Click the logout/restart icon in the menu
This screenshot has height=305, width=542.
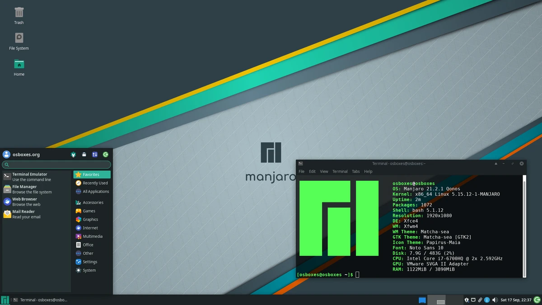pos(106,154)
